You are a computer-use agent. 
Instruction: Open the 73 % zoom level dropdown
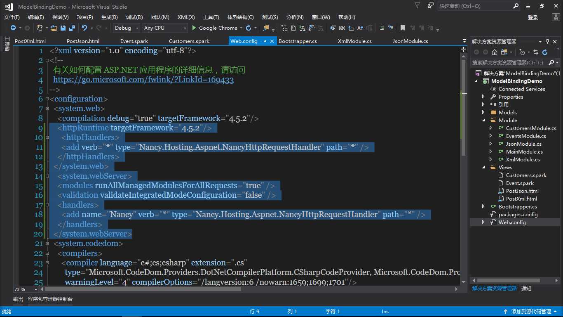(36, 289)
